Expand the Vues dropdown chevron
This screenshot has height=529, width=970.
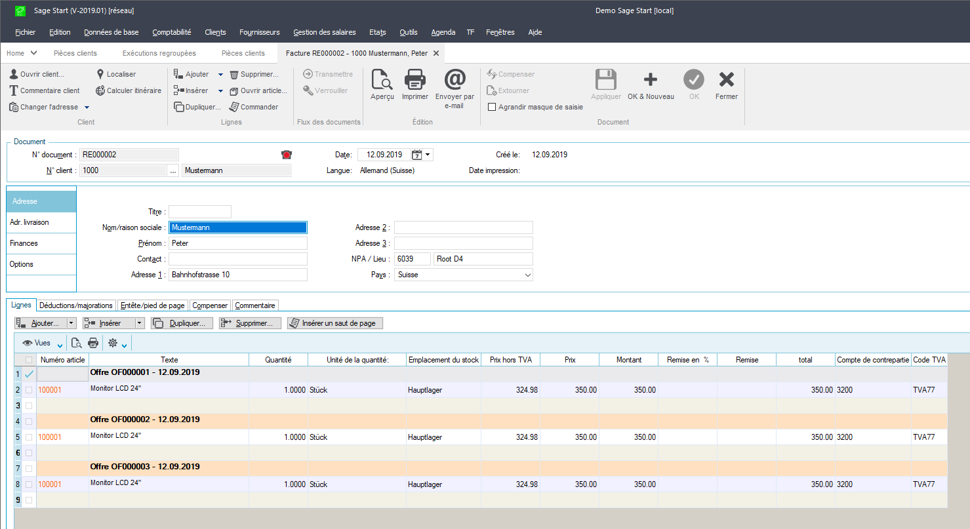pos(60,345)
